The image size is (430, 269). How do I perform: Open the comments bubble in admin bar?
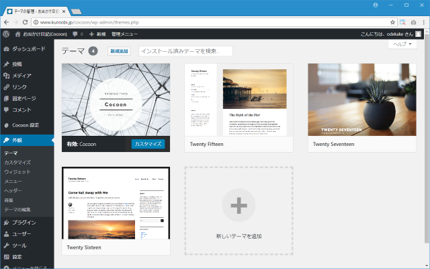click(x=75, y=34)
